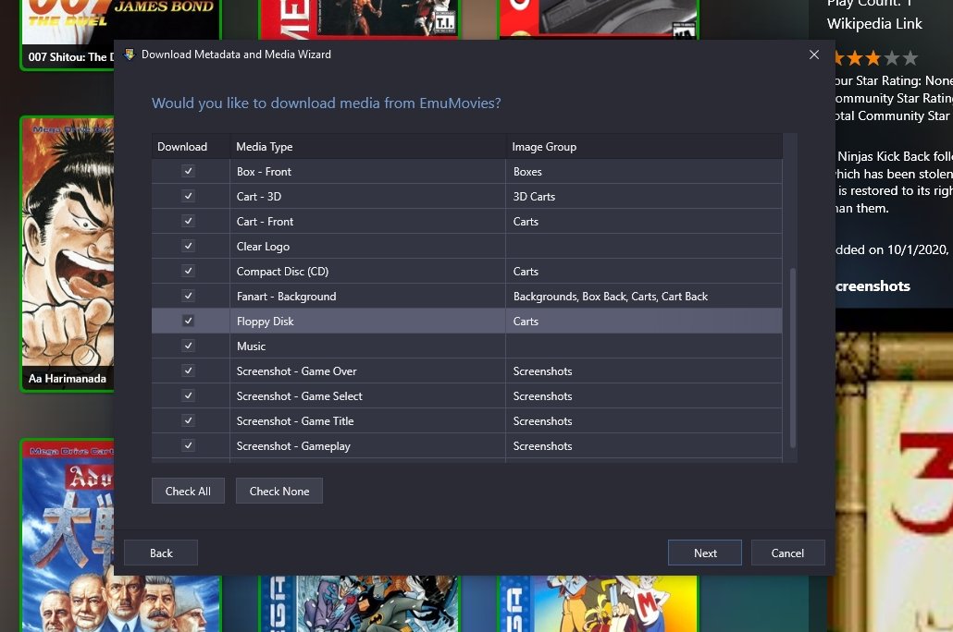Sort by the Download column header
This screenshot has height=632, width=953.
coord(191,146)
